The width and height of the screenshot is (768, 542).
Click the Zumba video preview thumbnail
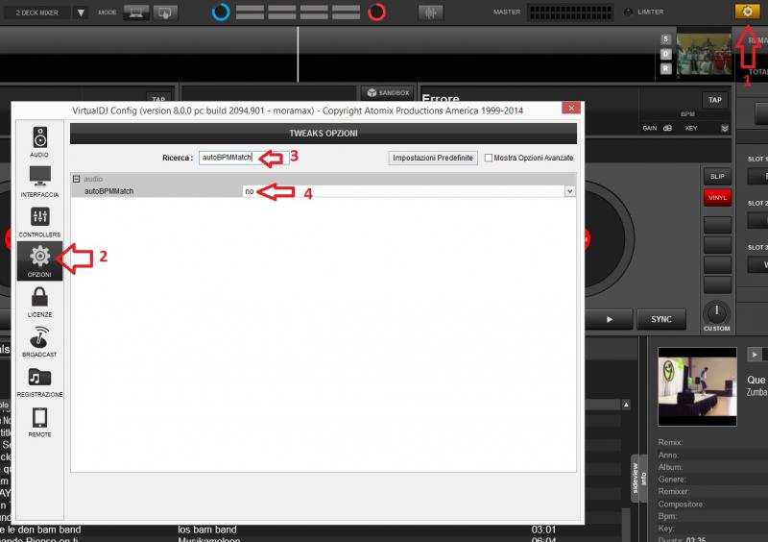pyautogui.click(x=697, y=386)
